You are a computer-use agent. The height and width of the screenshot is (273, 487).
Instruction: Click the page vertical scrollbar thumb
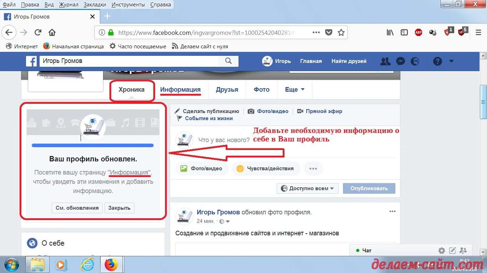point(483,102)
